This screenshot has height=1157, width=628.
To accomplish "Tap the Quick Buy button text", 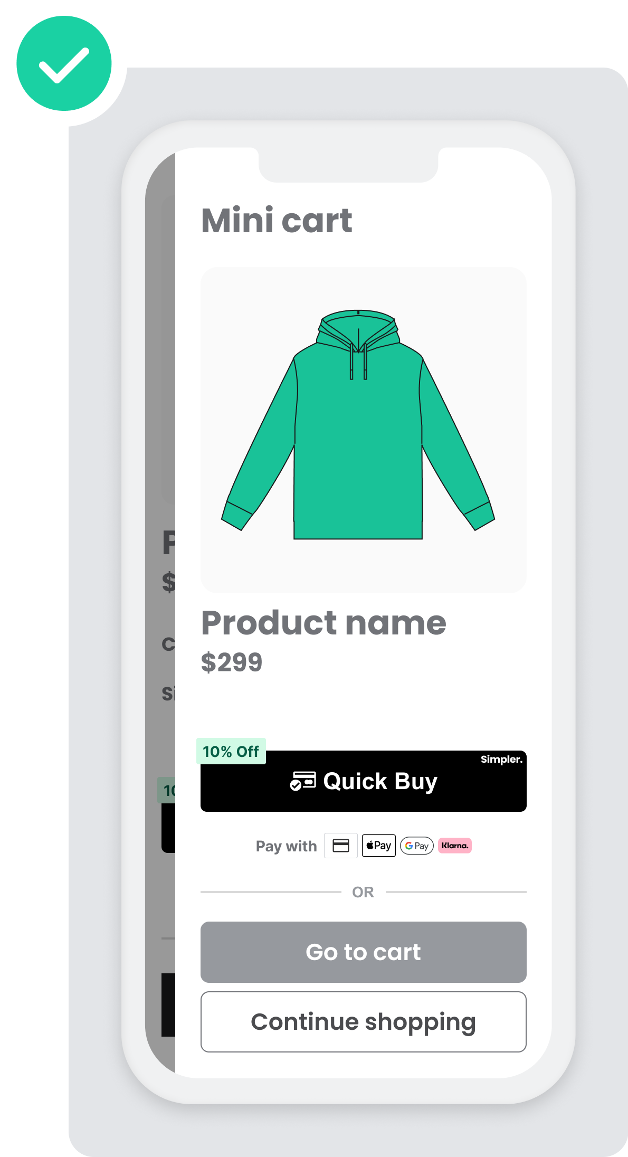I will tap(380, 781).
